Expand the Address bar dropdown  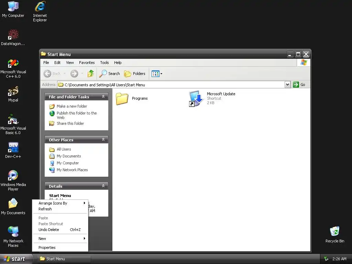click(x=287, y=85)
